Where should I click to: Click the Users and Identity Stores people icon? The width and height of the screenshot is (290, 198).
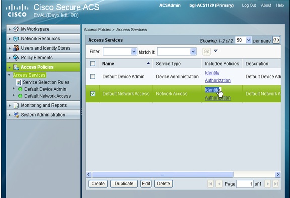(16, 48)
